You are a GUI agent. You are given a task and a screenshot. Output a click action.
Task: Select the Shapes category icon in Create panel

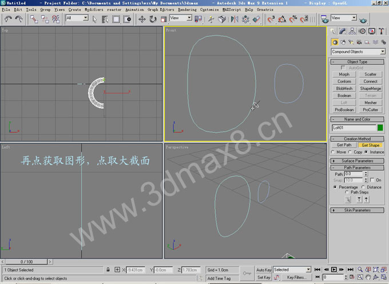342,42
